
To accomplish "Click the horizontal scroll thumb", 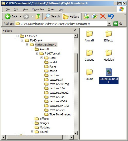I will 35,137.
